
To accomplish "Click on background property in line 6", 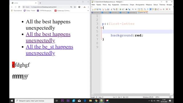I will click(x=122, y=35).
